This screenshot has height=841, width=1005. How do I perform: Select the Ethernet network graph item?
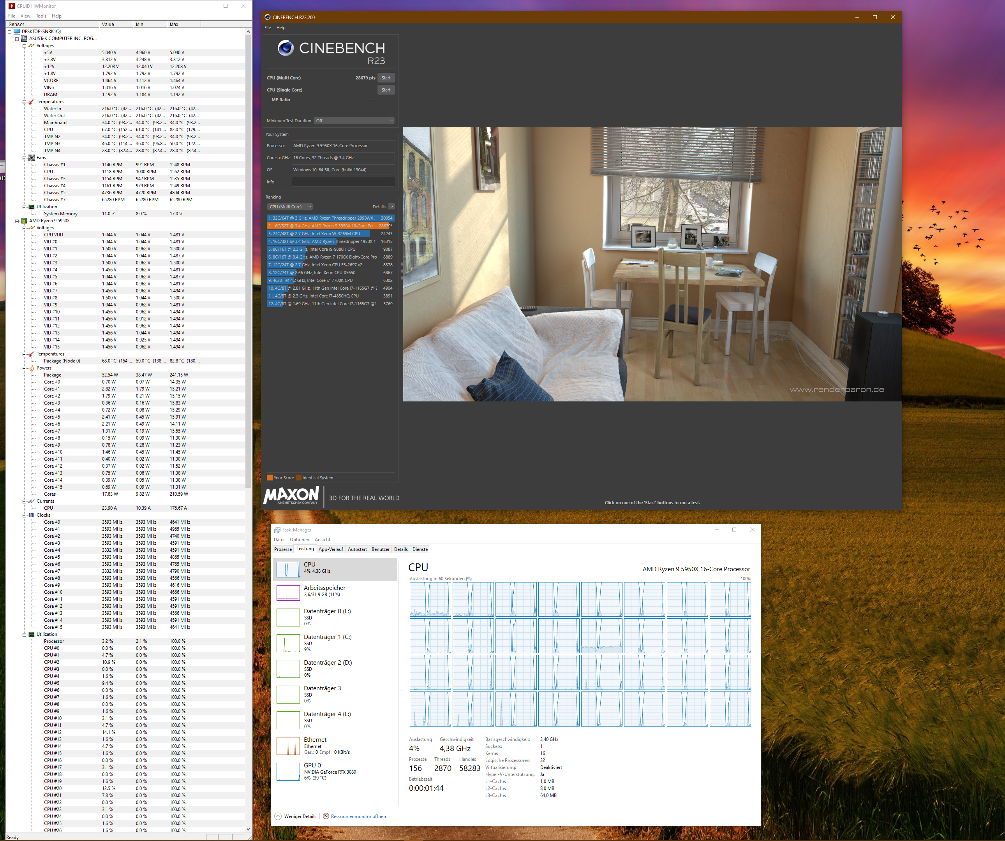coord(288,746)
